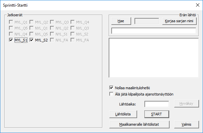Uncheck the MYL_S2 checkbox

(32, 40)
